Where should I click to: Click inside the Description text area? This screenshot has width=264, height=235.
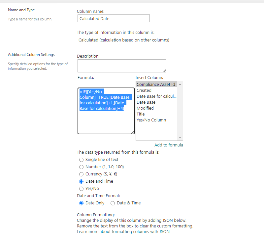[122, 66]
